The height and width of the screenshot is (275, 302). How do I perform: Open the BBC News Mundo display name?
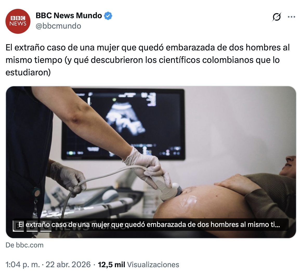(69, 16)
